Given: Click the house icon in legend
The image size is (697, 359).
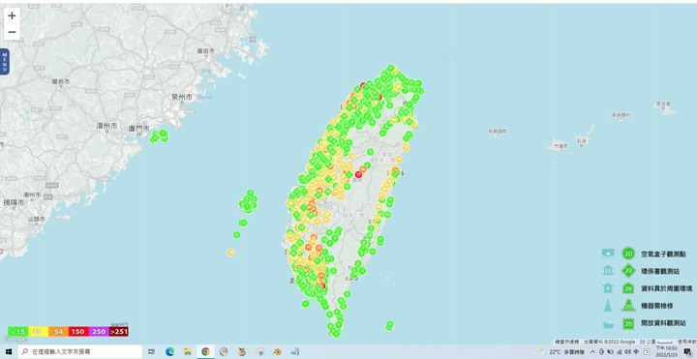Looking at the screenshot, I should coord(608,288).
